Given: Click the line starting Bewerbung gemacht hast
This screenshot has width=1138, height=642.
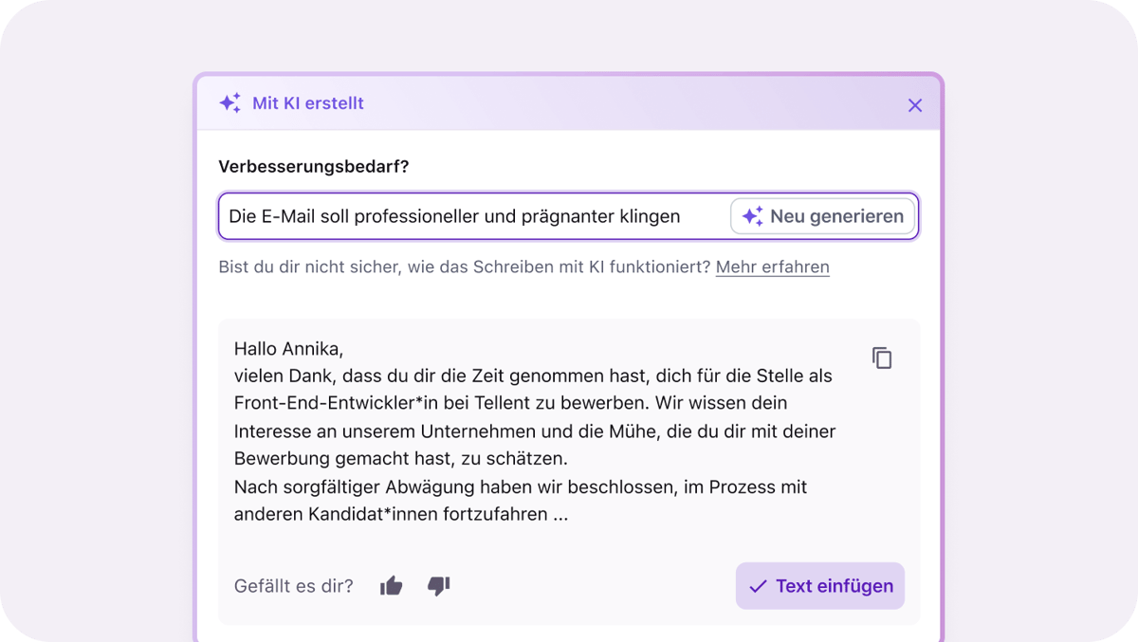Looking at the screenshot, I should pyautogui.click(x=399, y=459).
